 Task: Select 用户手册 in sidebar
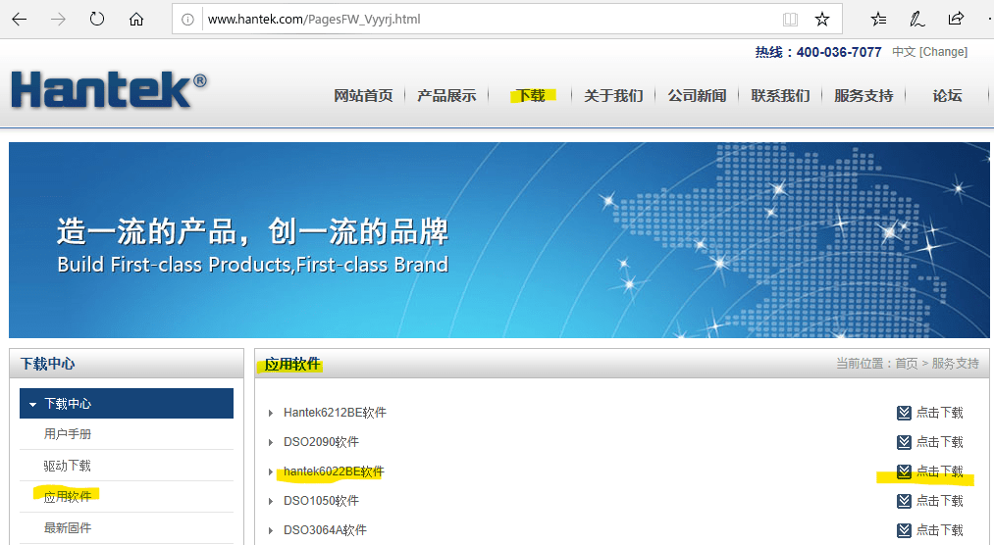(x=67, y=434)
